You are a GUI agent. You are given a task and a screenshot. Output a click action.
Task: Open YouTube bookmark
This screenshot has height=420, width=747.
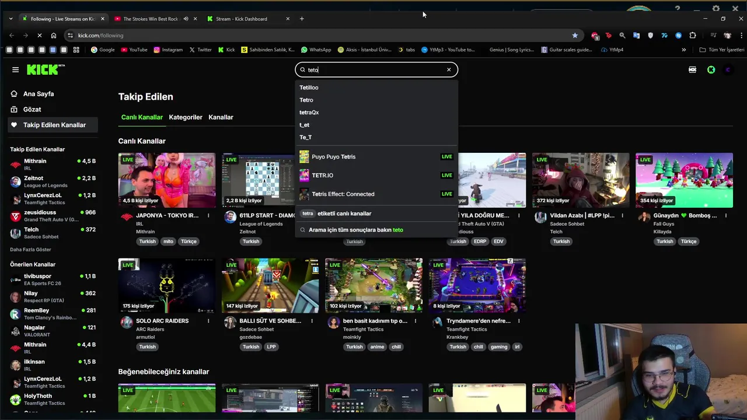(134, 50)
